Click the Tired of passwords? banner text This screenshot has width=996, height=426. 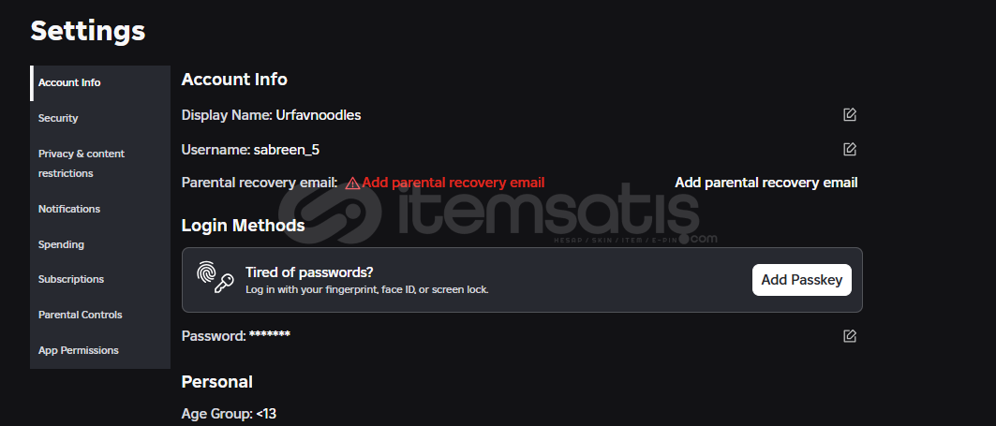[x=309, y=272]
